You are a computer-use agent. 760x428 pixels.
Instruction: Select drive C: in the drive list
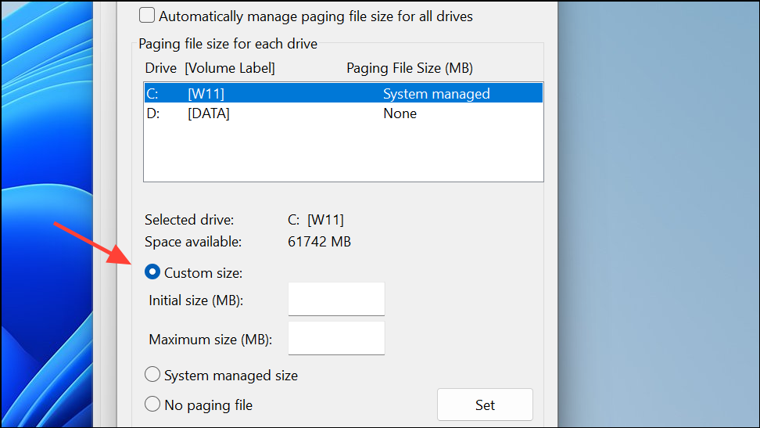(x=152, y=94)
